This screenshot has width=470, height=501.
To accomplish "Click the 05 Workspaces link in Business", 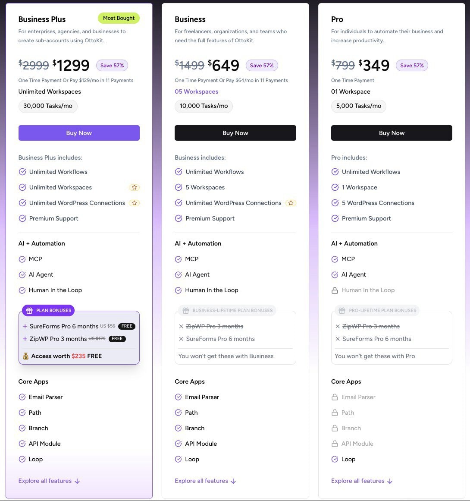I will point(196,91).
